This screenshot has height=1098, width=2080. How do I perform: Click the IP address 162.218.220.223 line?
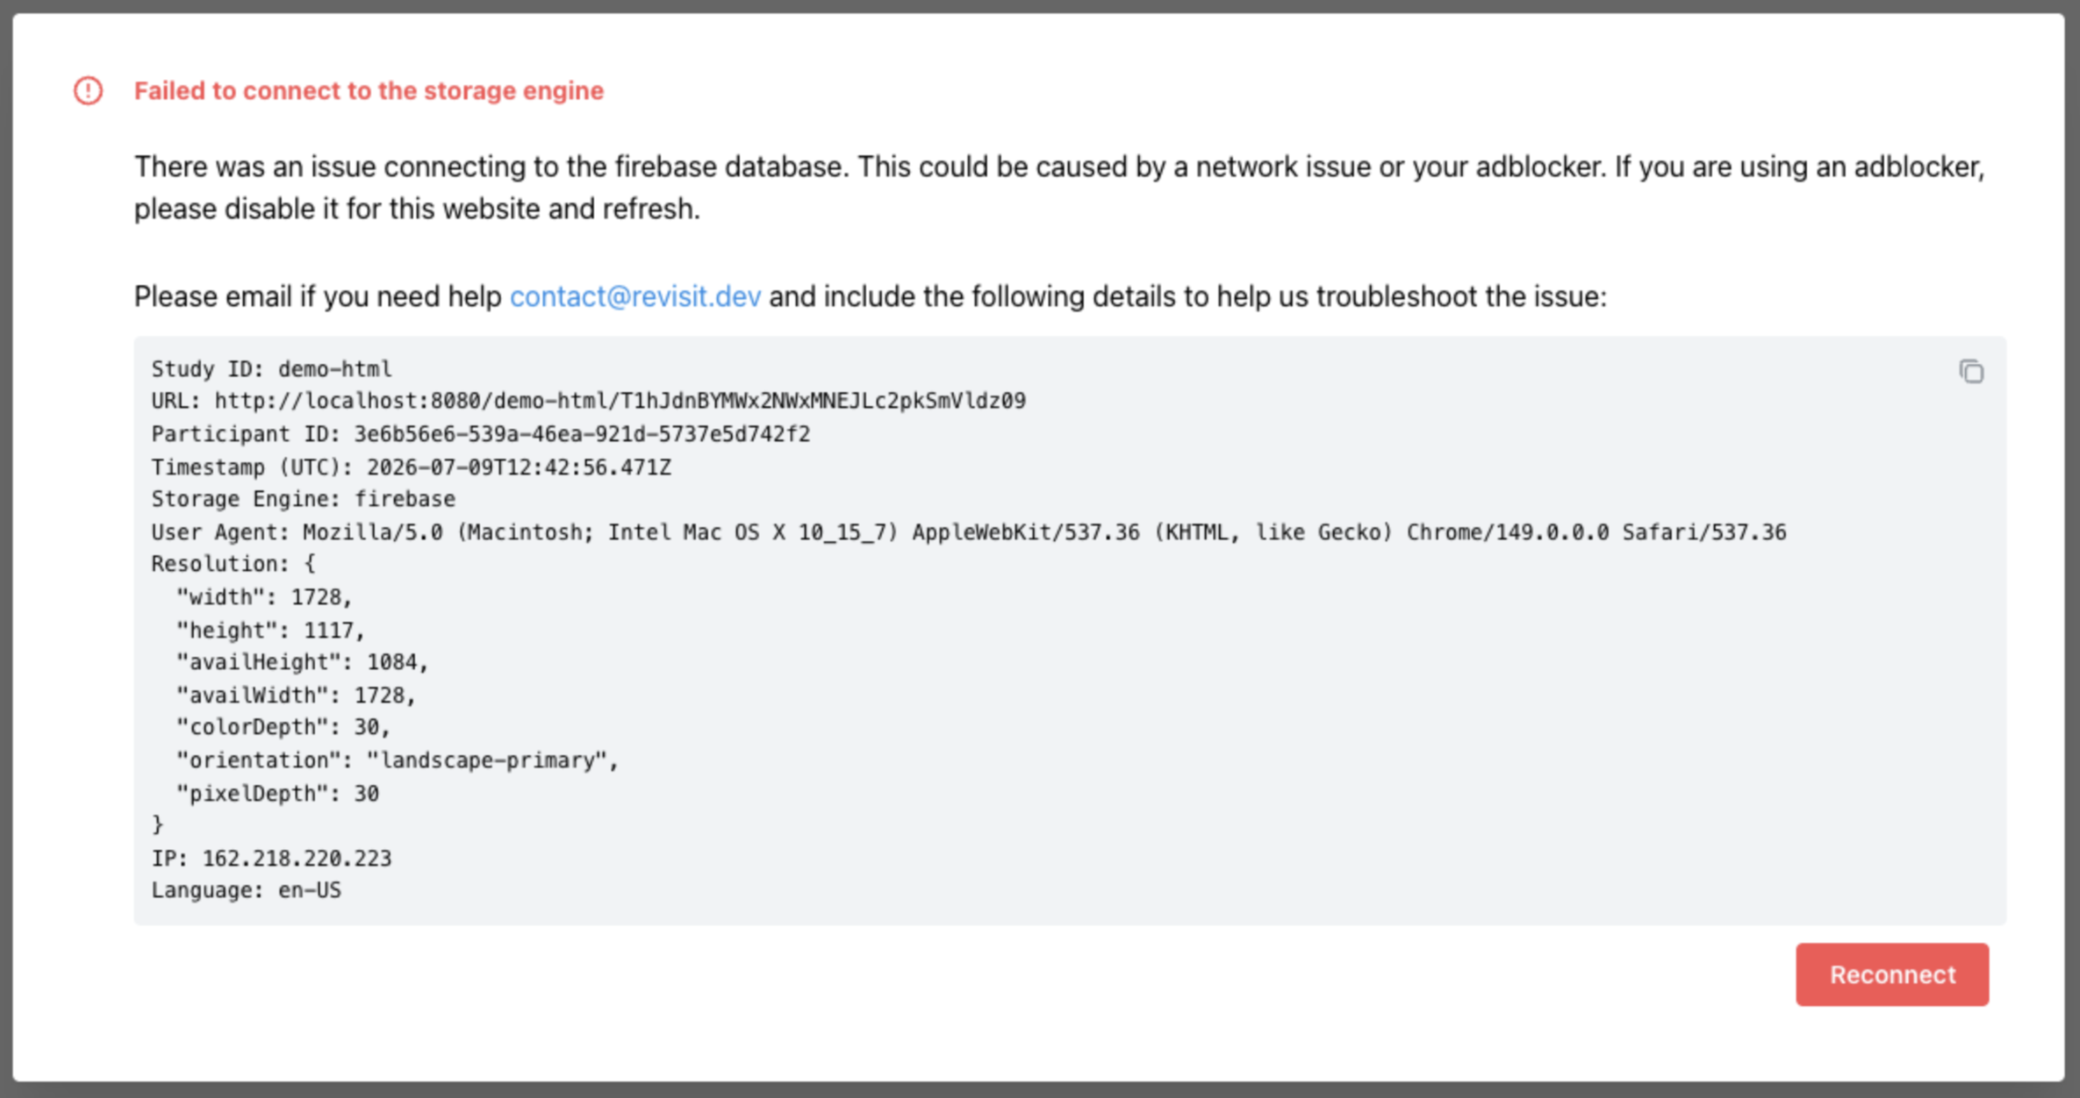pos(271,858)
